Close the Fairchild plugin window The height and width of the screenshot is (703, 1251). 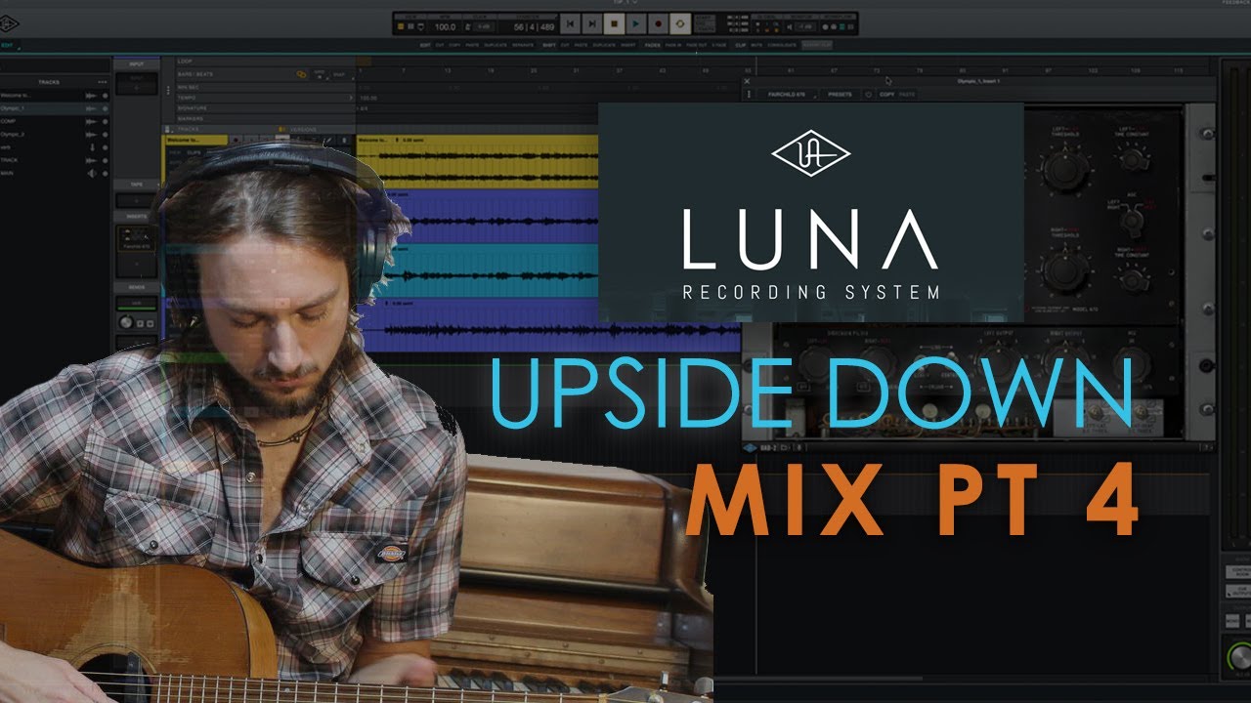748,82
